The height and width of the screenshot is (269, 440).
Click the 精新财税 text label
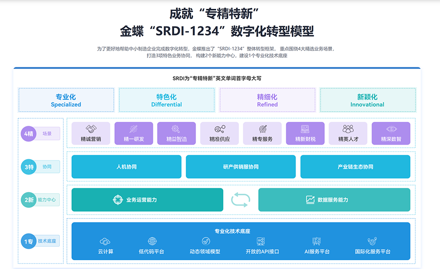(x=305, y=139)
